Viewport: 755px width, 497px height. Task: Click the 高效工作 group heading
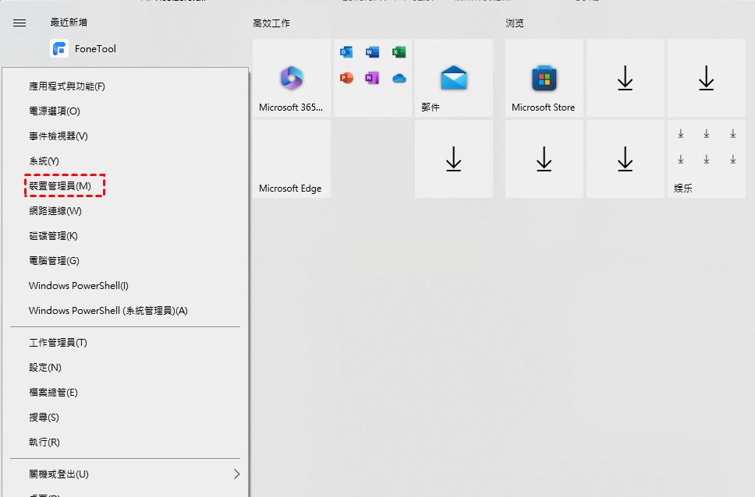271,23
